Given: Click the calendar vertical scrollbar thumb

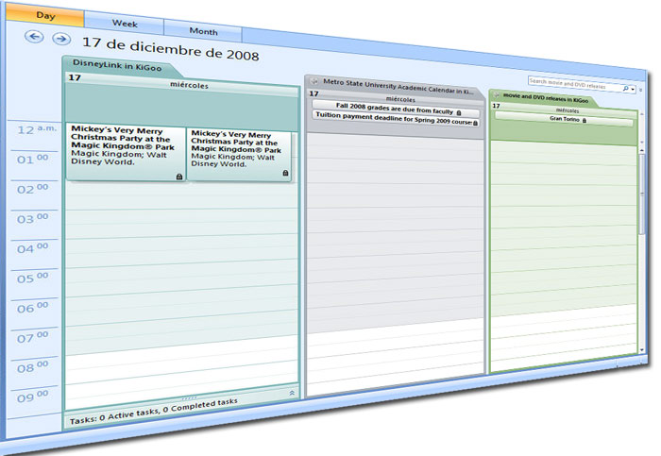Looking at the screenshot, I should click(641, 194).
